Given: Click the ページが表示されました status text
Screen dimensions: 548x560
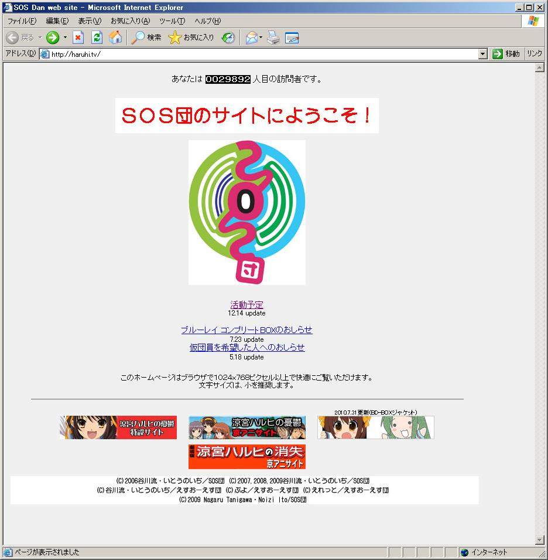Looking at the screenshot, I should pos(47,552).
